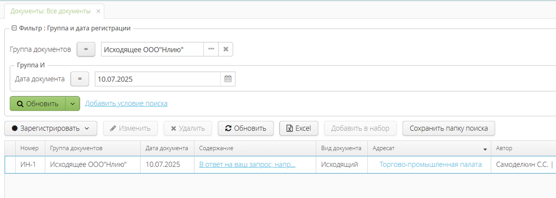
Task: Click the 'Исходящее ООО"Нлию"' cell in the table row
Action: click(x=93, y=165)
